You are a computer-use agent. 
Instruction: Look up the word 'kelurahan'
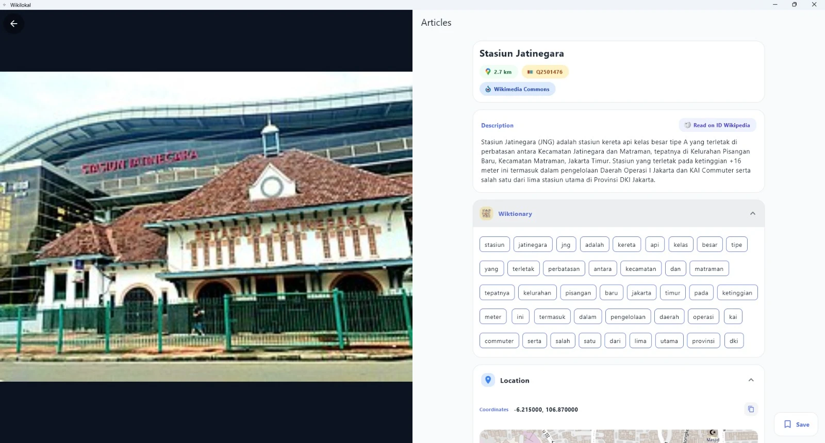click(x=537, y=293)
